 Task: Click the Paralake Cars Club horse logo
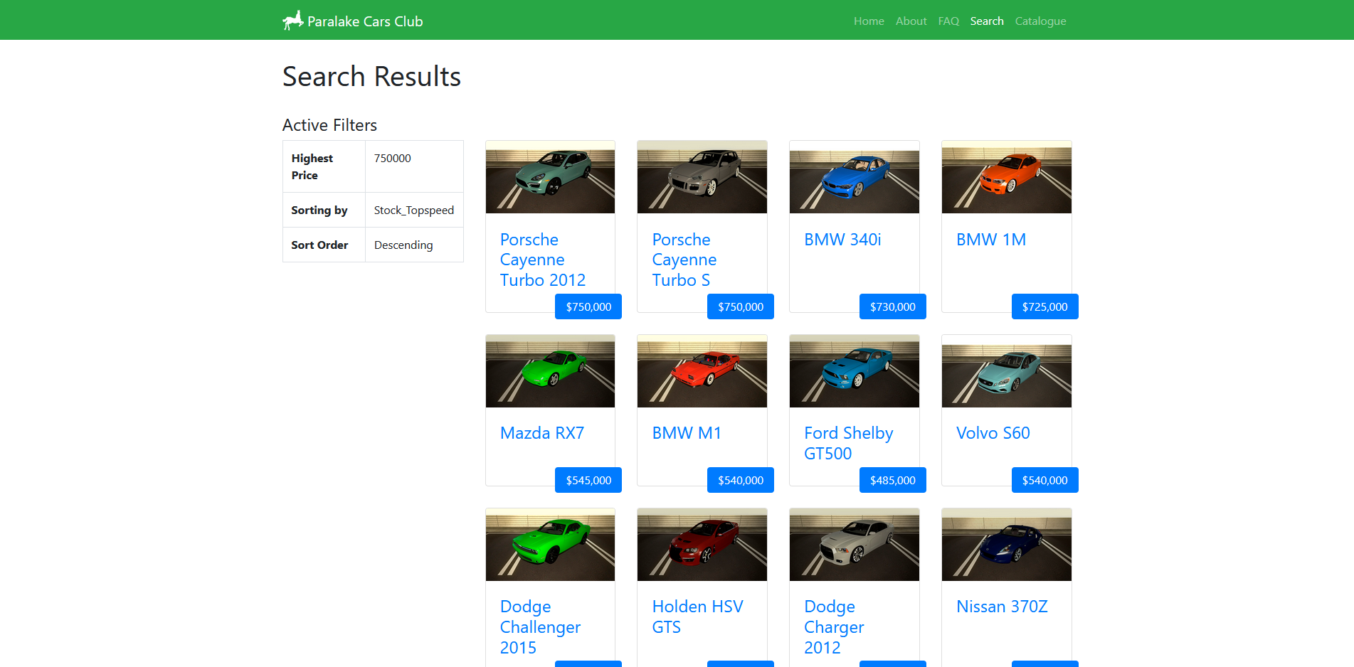coord(291,20)
